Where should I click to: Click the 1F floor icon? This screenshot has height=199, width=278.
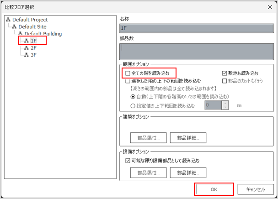(27, 41)
